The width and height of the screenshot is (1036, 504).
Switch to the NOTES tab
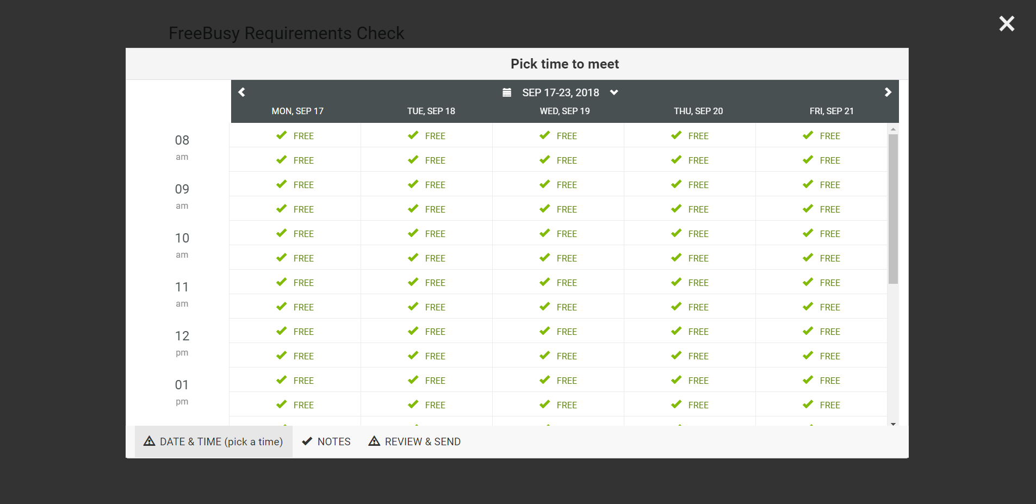tap(333, 441)
